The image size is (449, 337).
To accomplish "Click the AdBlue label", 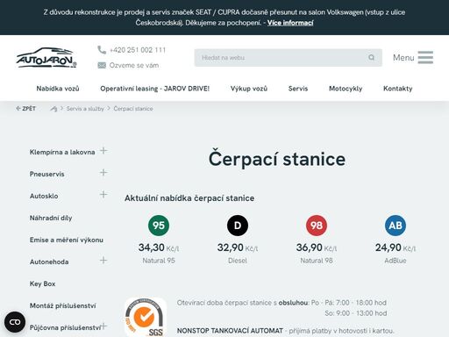I will pyautogui.click(x=396, y=261).
